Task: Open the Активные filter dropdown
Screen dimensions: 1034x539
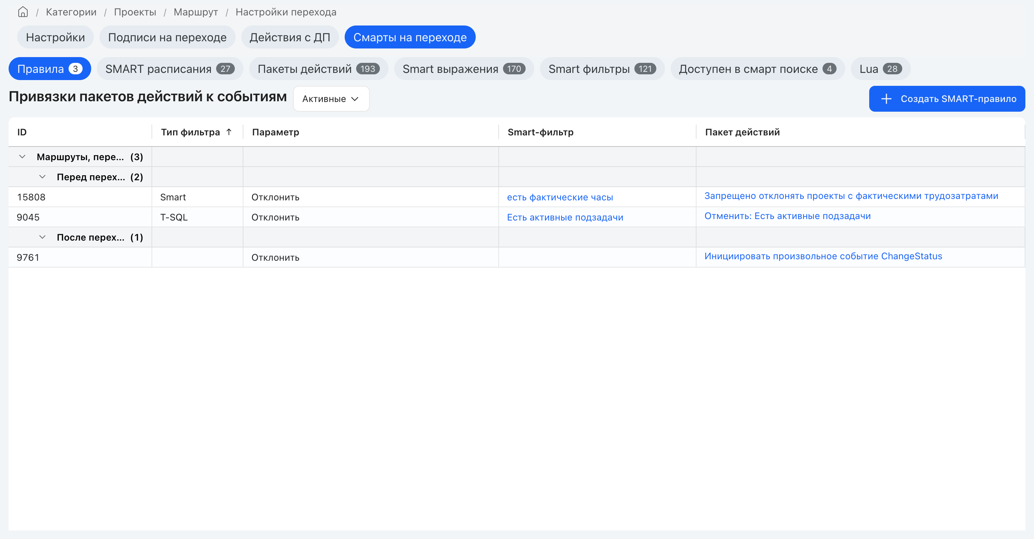Action: tap(331, 99)
